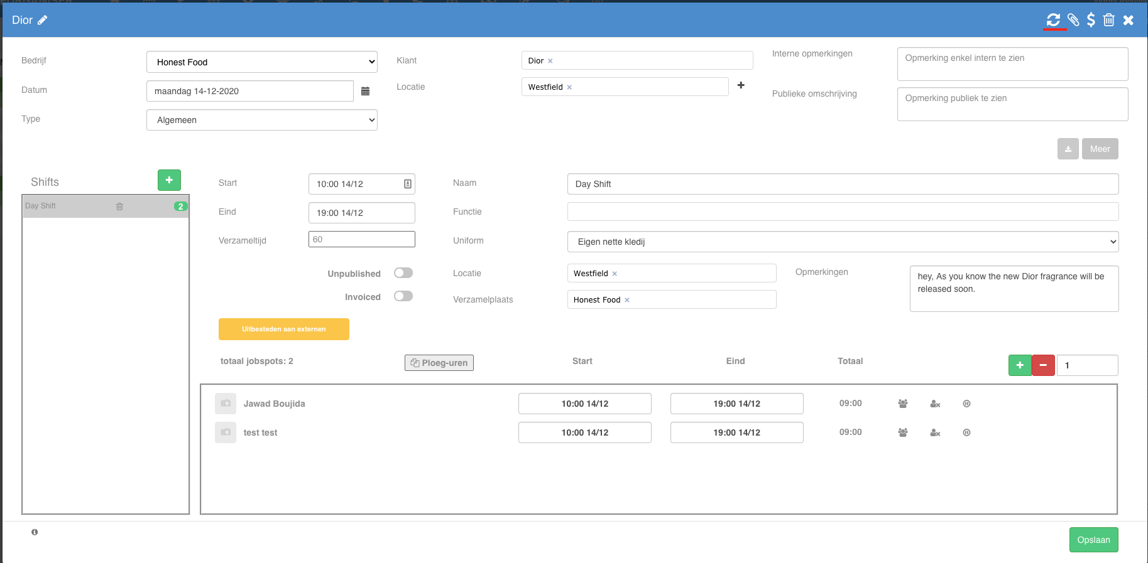The width and height of the screenshot is (1148, 563).
Task: Click the info icon at bottom left
Action: coord(35,532)
